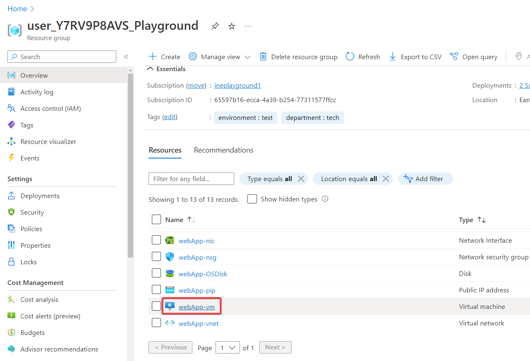Click the Delete resource group trash icon
The width and height of the screenshot is (530, 361).
click(263, 57)
